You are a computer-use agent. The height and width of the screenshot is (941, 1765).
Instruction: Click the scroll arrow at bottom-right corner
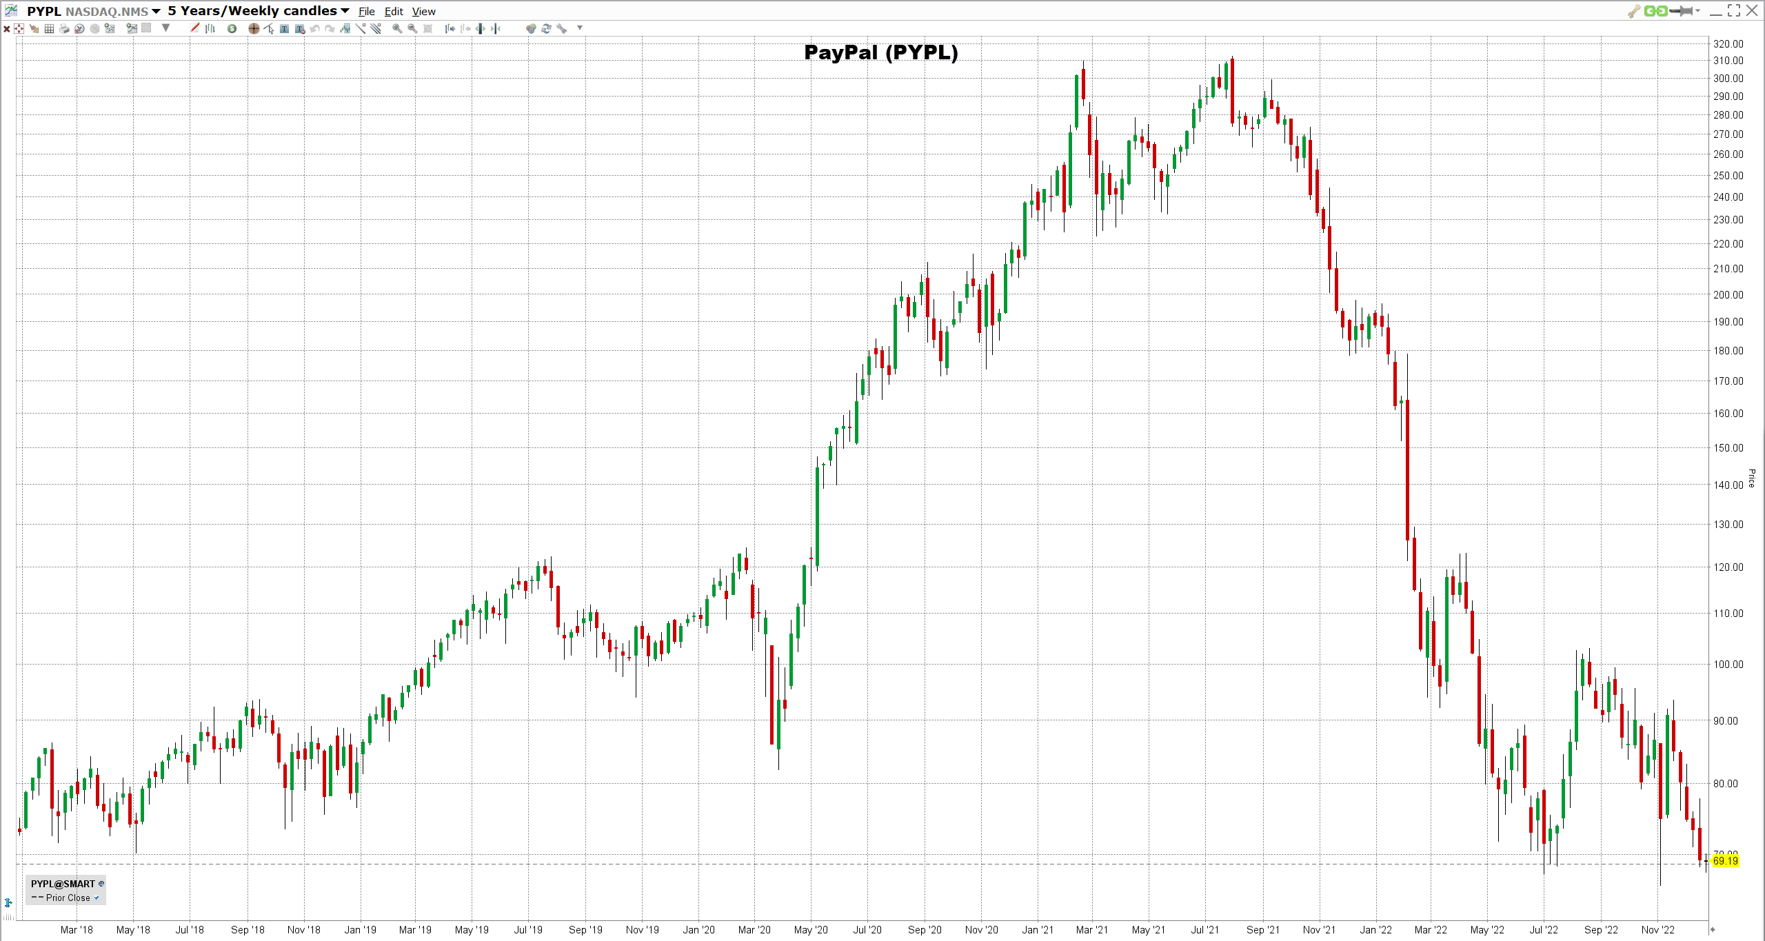(x=1713, y=929)
